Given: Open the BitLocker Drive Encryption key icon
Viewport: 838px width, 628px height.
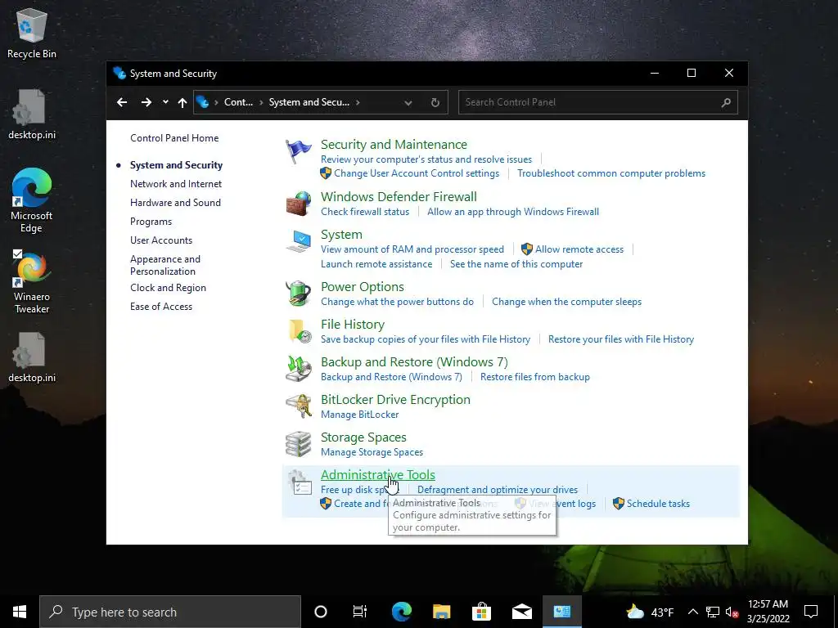Looking at the screenshot, I should [x=298, y=406].
